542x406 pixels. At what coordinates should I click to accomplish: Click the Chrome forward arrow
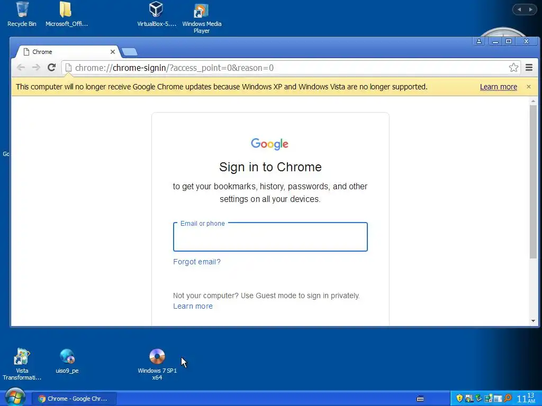pos(36,67)
